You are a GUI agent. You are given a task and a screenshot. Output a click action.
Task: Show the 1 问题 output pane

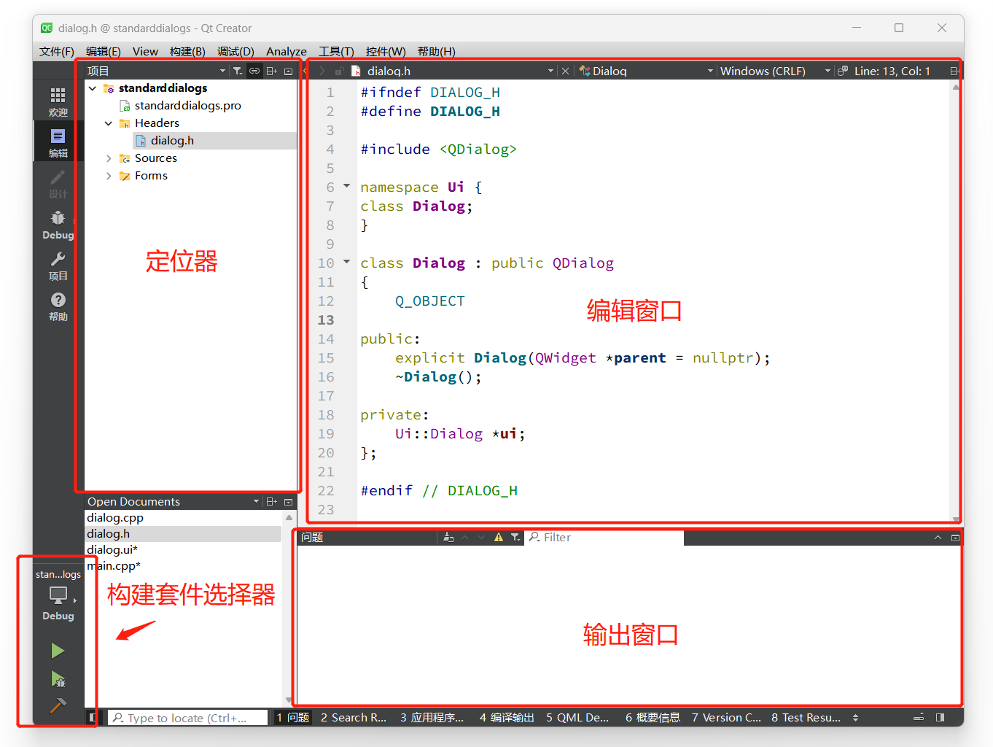coord(293,718)
